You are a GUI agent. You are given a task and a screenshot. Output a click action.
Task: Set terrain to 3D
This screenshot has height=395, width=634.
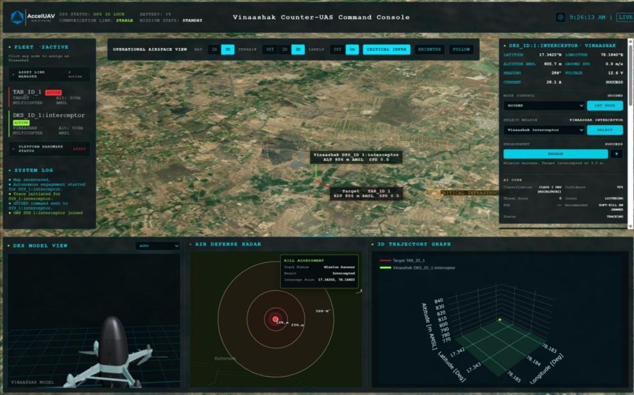(298, 49)
